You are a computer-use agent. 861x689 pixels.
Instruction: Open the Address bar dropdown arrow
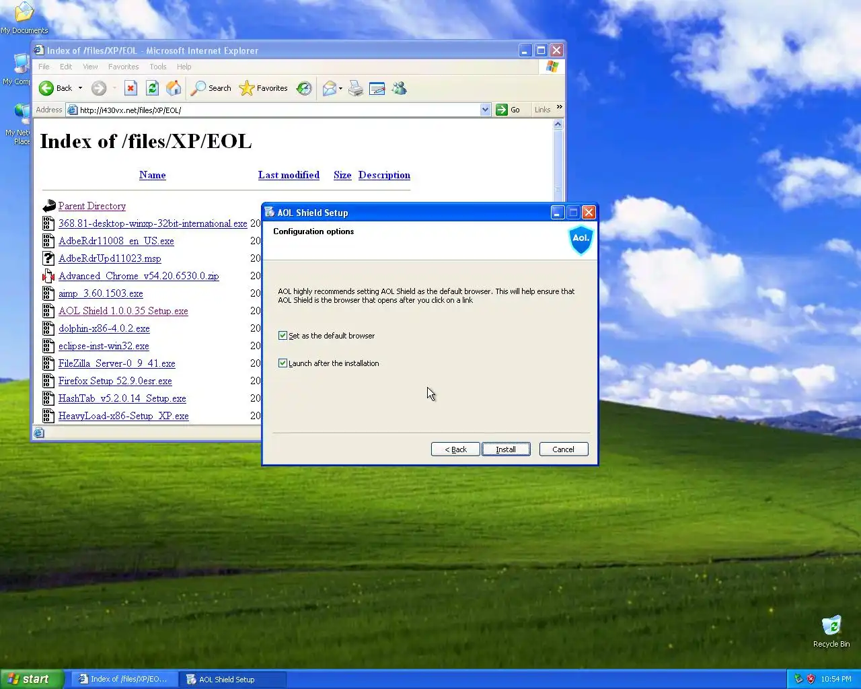tap(486, 110)
